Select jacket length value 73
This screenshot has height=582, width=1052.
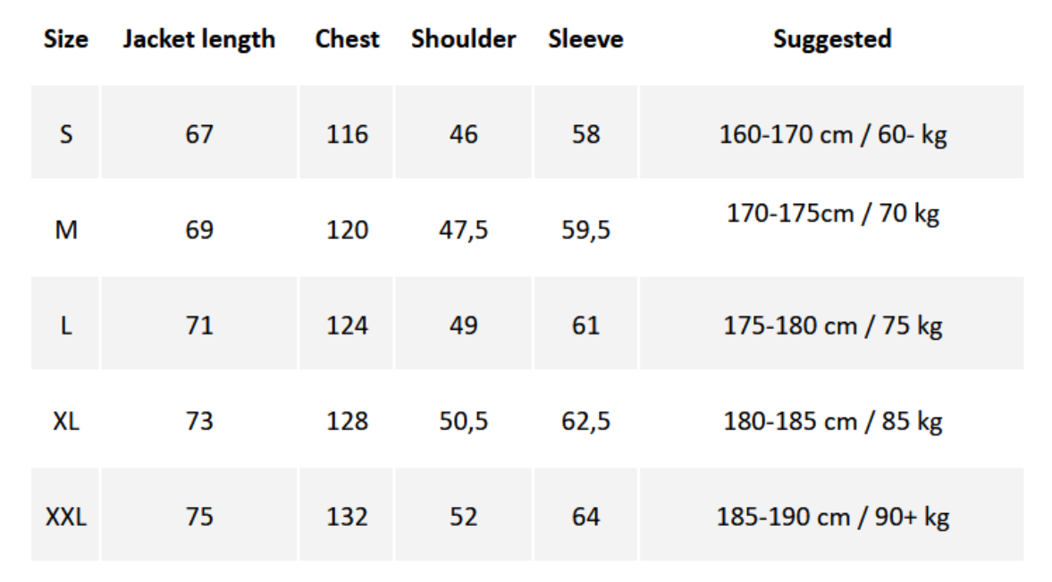(x=199, y=422)
